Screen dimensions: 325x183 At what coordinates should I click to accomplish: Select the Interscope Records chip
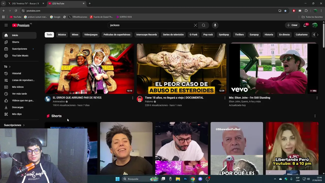(147, 35)
